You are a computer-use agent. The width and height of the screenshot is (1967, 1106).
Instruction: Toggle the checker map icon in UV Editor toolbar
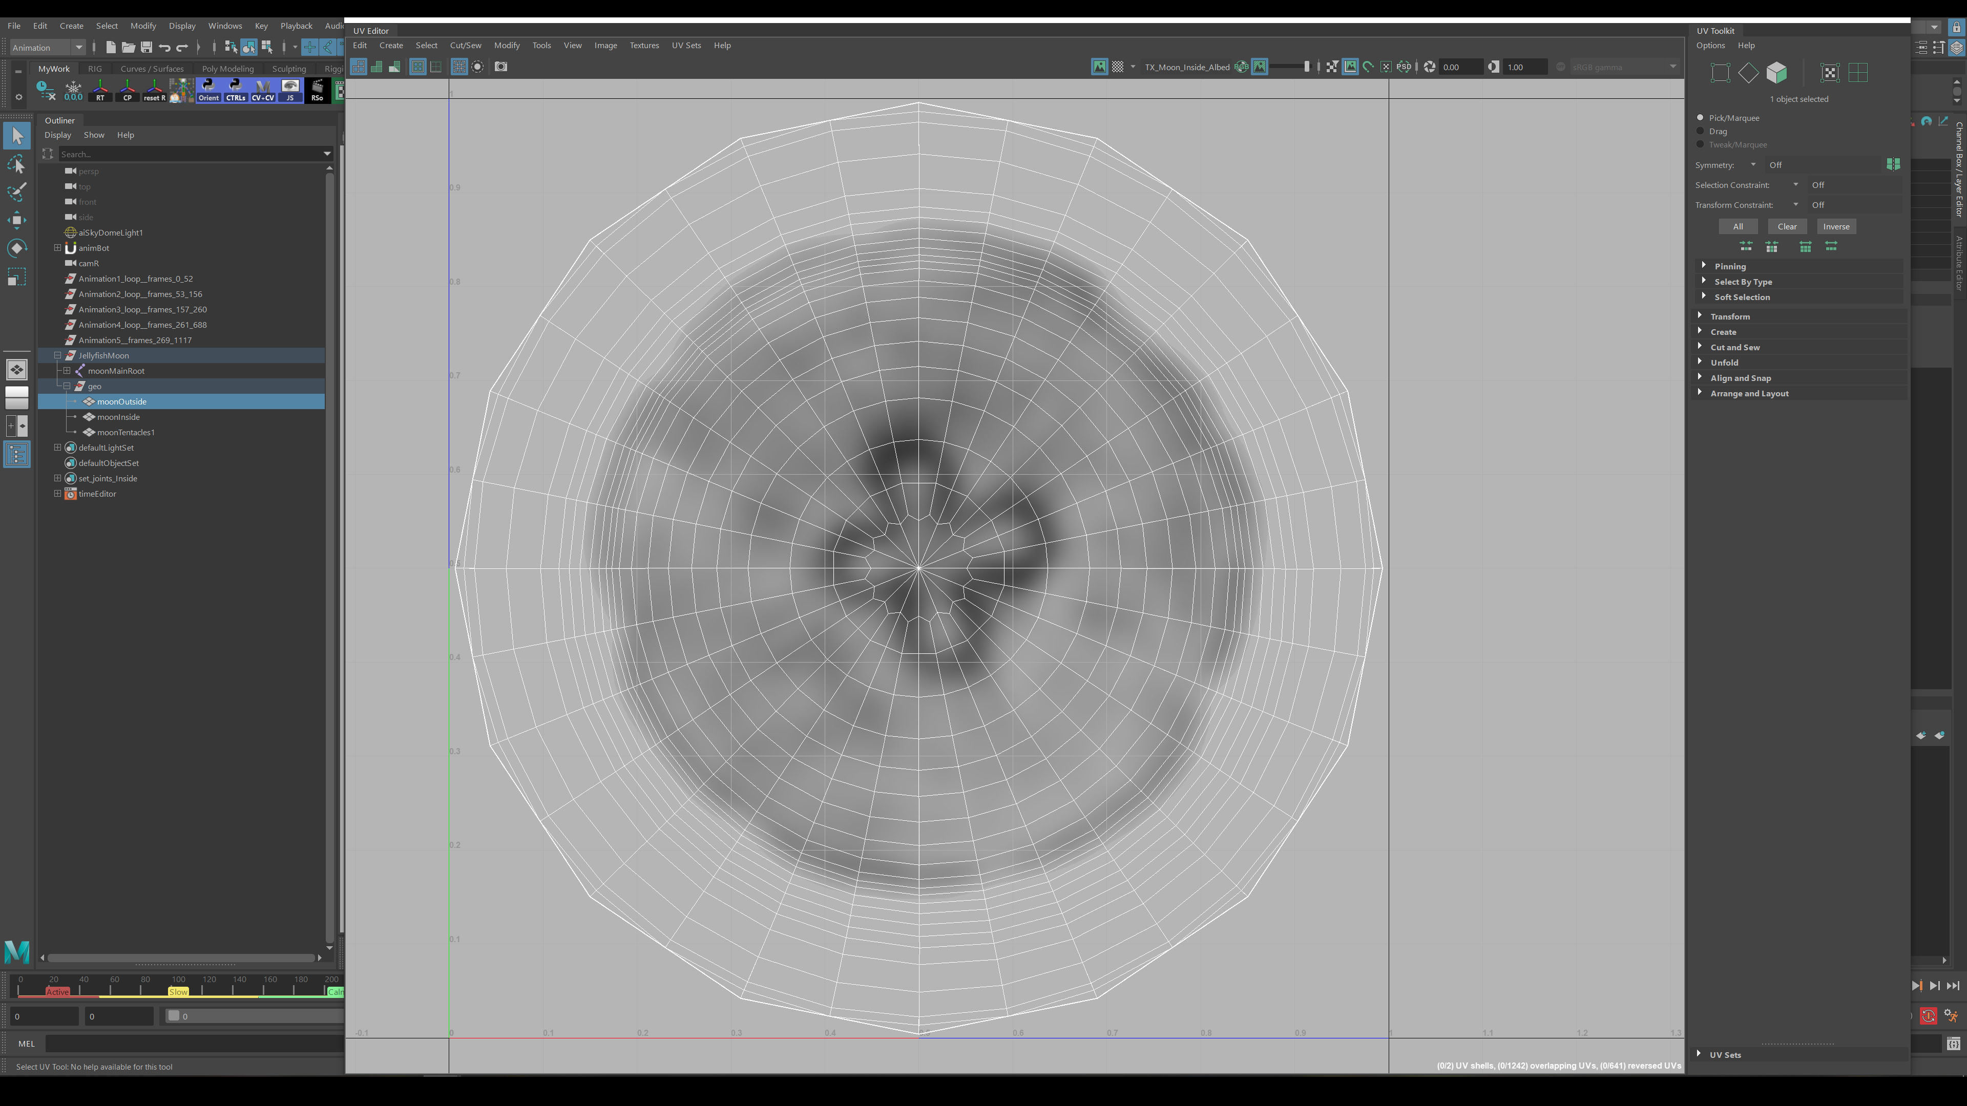pyautogui.click(x=1118, y=67)
